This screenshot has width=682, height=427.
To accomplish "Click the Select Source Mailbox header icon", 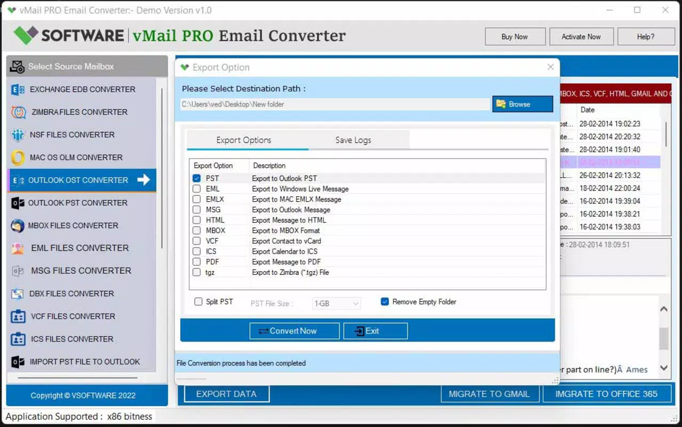I will pyautogui.click(x=17, y=67).
